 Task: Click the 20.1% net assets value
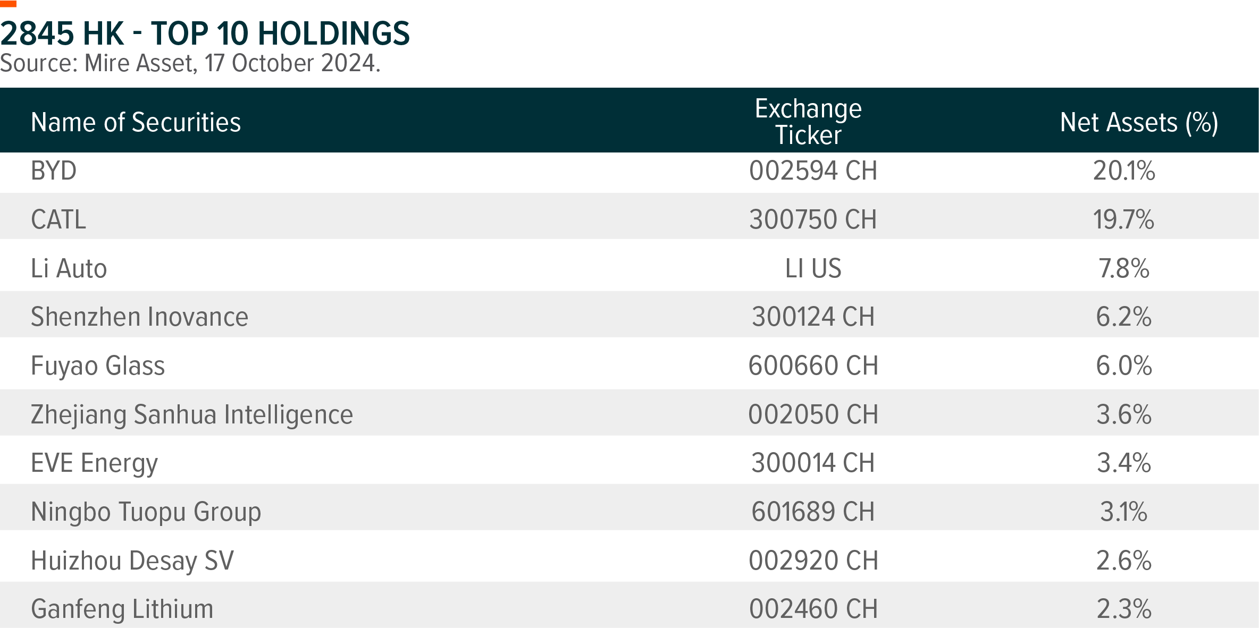click(x=1123, y=171)
